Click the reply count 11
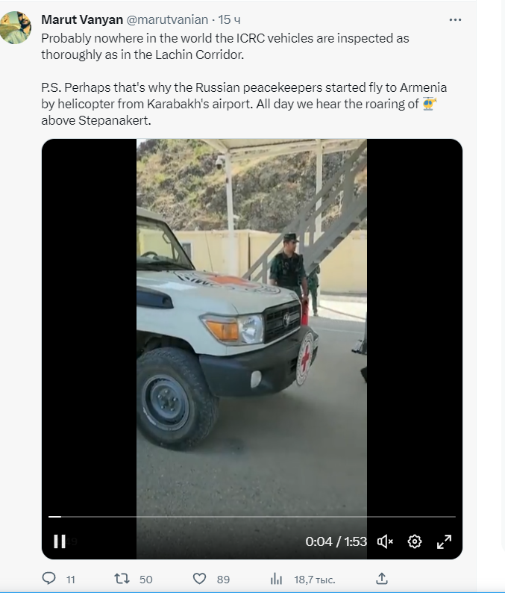 (x=71, y=580)
